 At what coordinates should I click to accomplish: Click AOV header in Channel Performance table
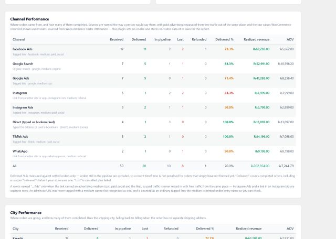click(x=290, y=39)
